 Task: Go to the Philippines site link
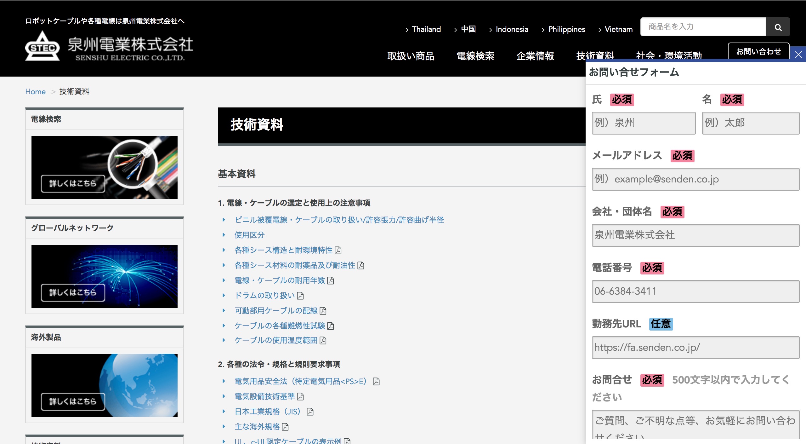point(567,29)
